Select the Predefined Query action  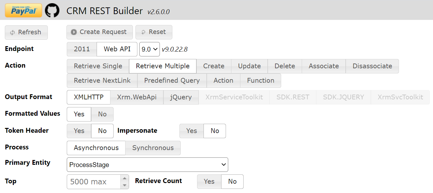pyautogui.click(x=172, y=80)
